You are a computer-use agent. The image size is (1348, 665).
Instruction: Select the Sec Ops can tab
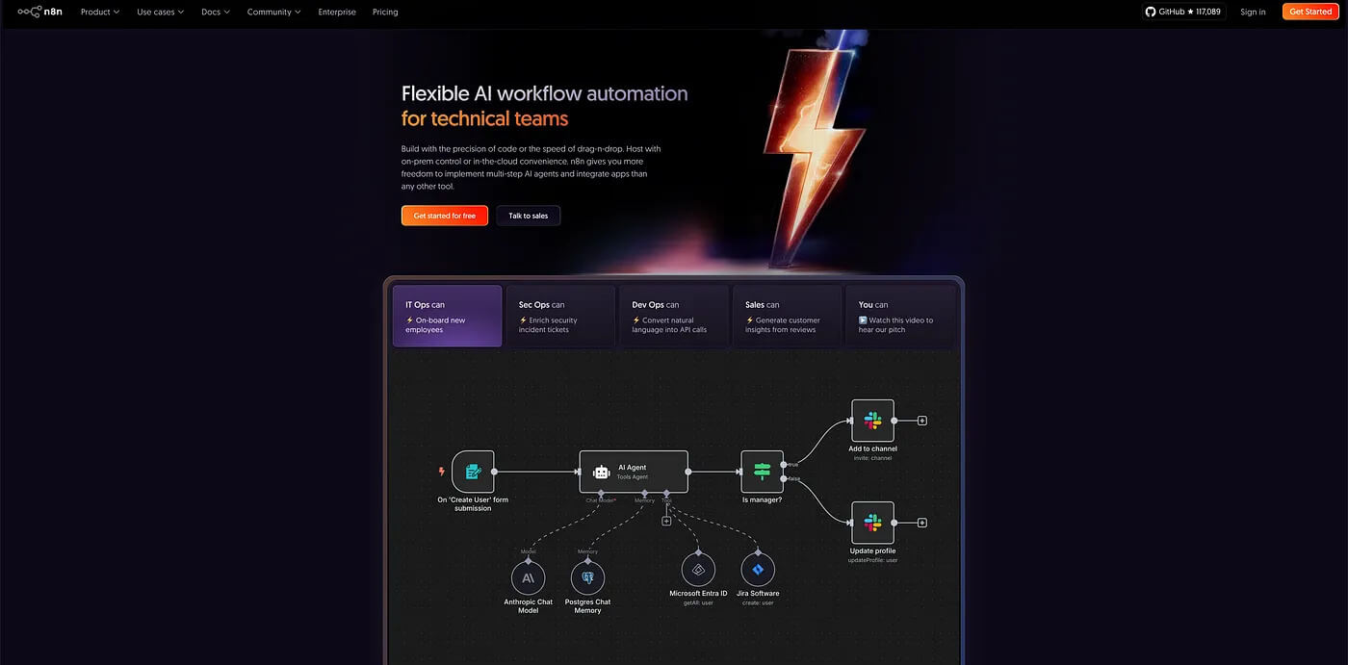point(560,316)
